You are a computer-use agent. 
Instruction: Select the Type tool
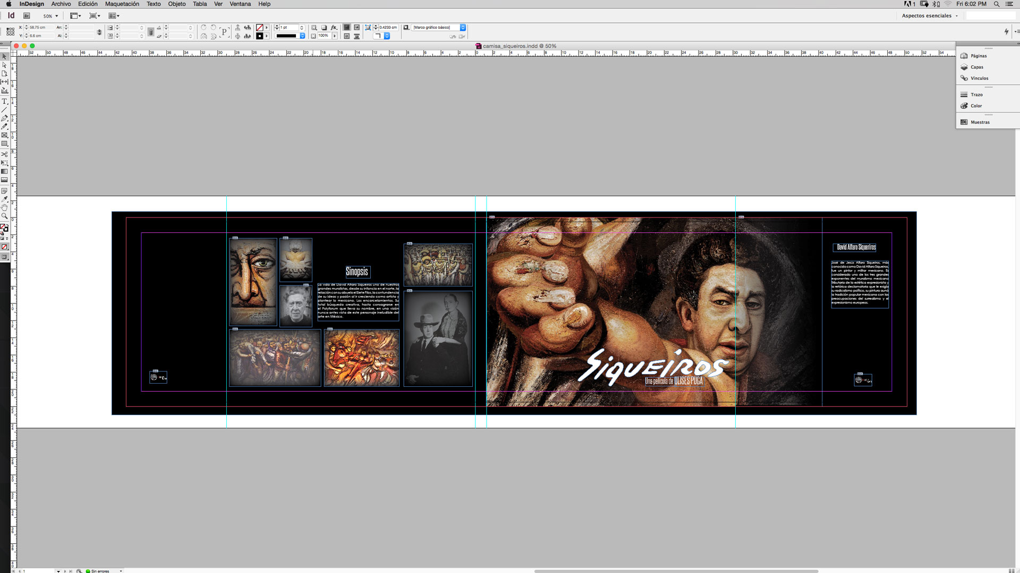(4, 101)
